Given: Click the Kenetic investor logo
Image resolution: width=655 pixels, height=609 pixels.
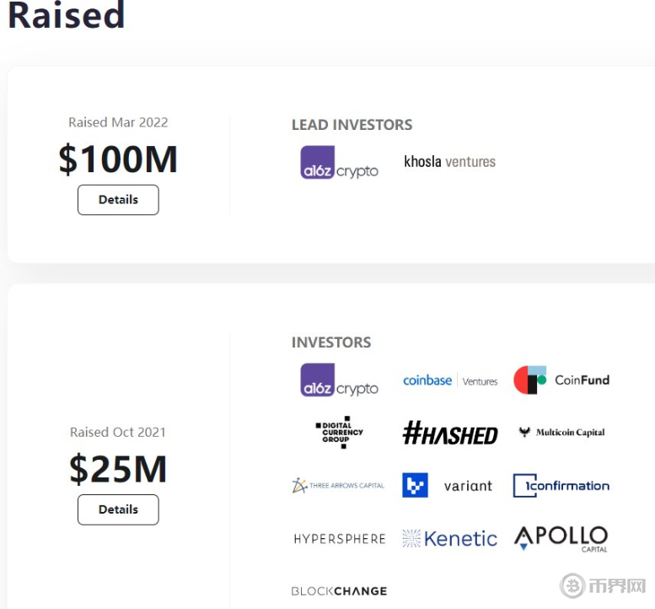Looking at the screenshot, I should point(450,538).
